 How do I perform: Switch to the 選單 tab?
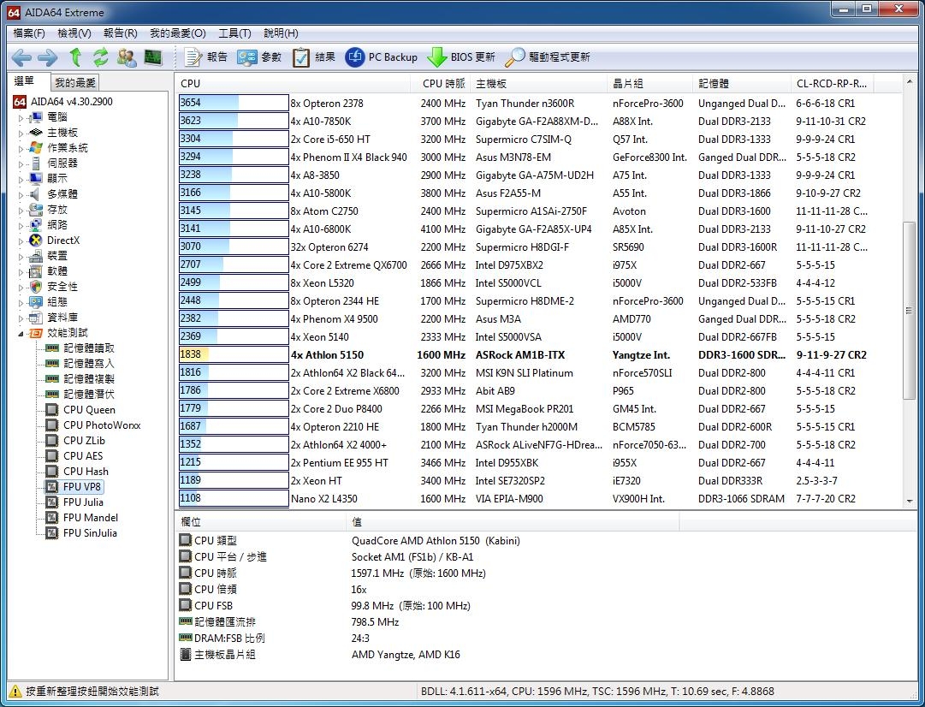coord(25,81)
